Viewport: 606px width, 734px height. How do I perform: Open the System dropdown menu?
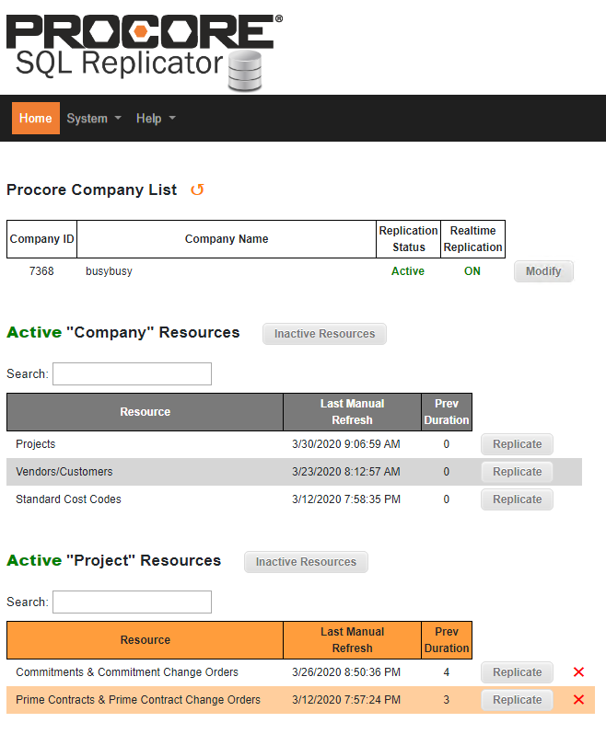point(94,119)
